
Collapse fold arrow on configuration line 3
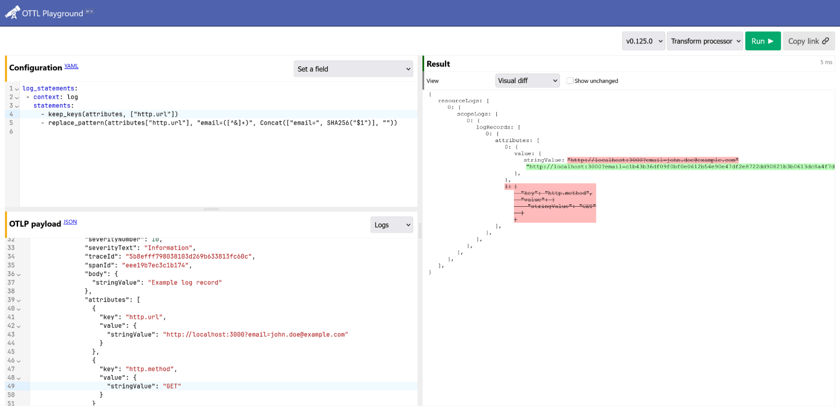point(17,106)
